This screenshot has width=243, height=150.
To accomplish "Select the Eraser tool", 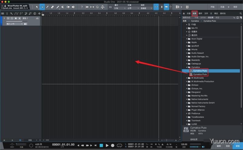I will pyautogui.click(x=53, y=7).
